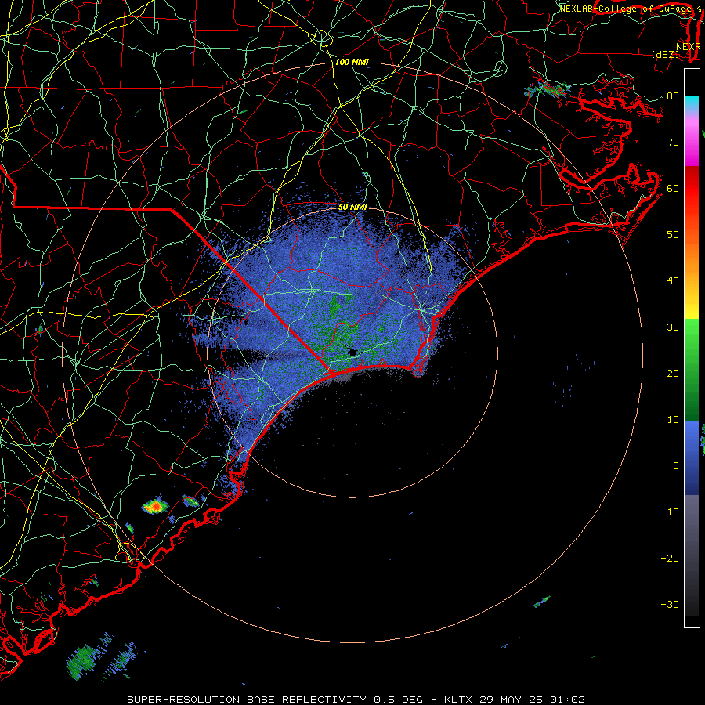Click the 0 dBZ scale label
The height and width of the screenshot is (705, 705).
(675, 466)
